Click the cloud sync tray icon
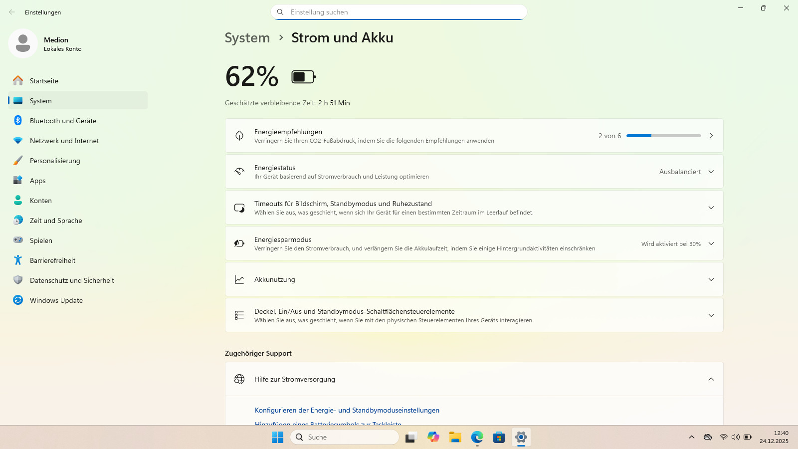The width and height of the screenshot is (798, 449). [708, 437]
